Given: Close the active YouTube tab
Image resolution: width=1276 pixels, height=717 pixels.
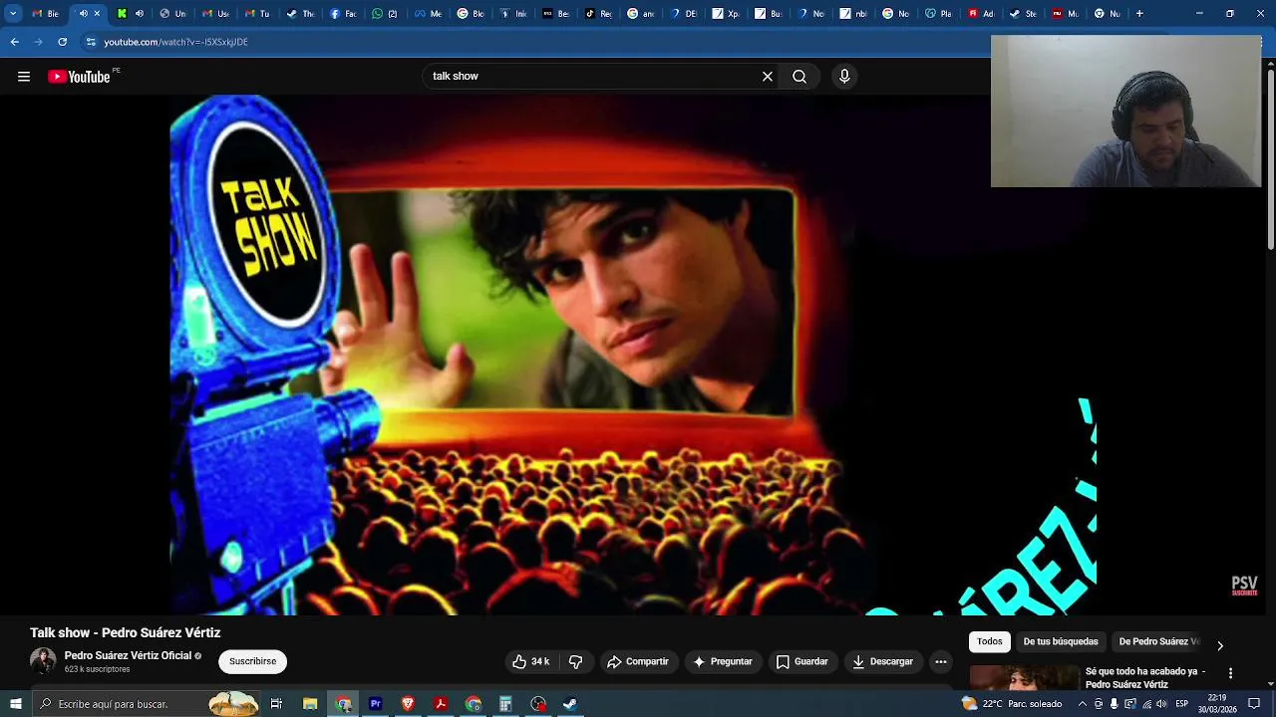Looking at the screenshot, I should [x=97, y=14].
